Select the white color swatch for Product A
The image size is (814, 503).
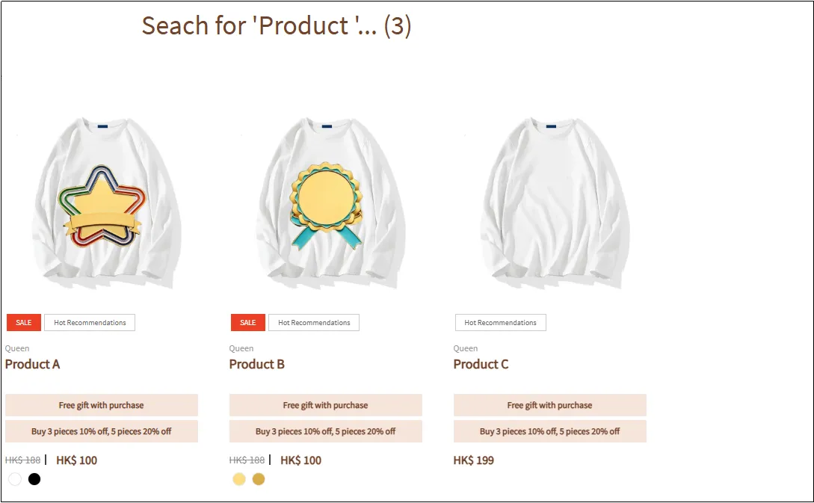tap(15, 479)
